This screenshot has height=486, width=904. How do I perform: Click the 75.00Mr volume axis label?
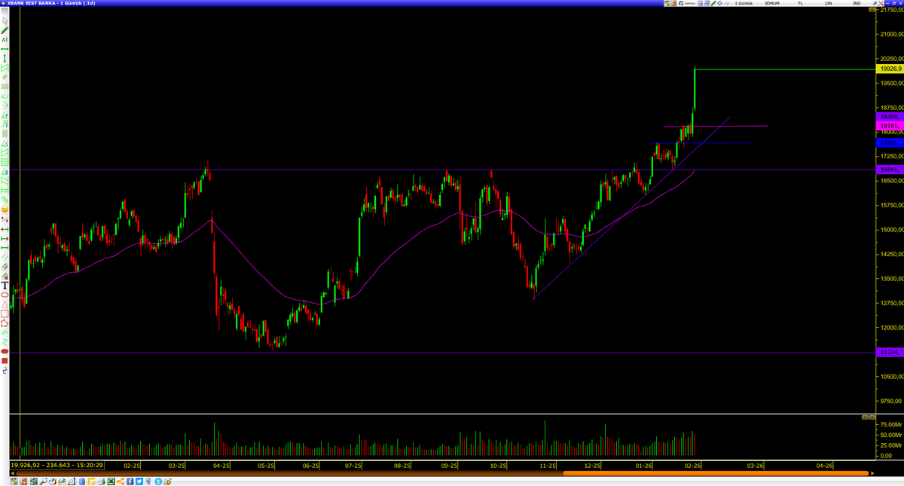[891, 425]
